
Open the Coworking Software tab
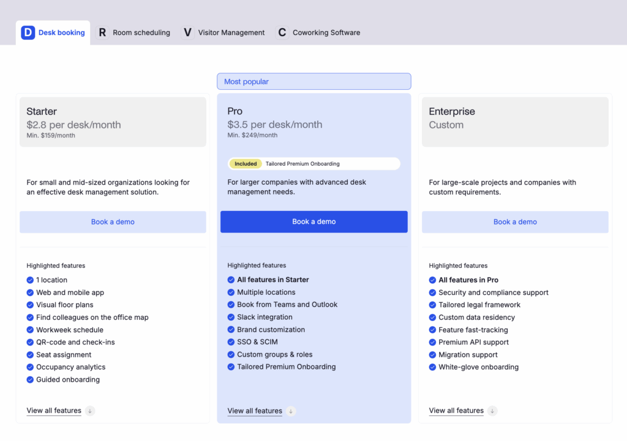[x=326, y=32]
